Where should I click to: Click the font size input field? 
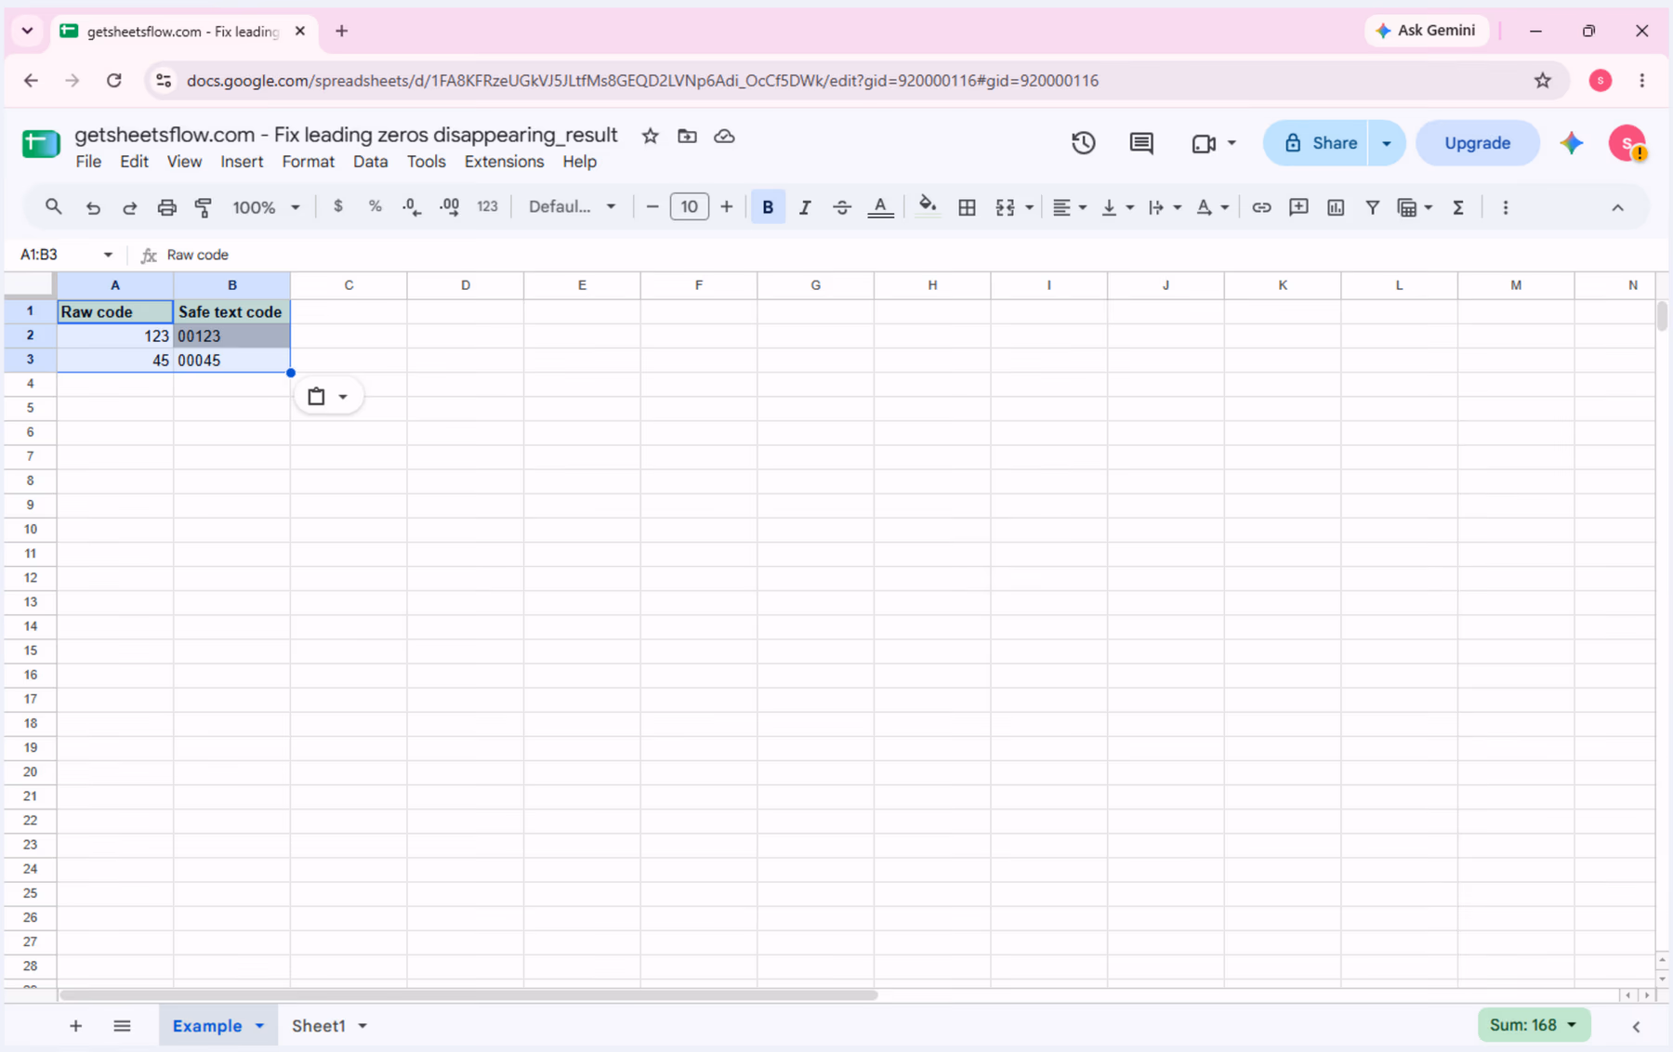[x=689, y=206]
